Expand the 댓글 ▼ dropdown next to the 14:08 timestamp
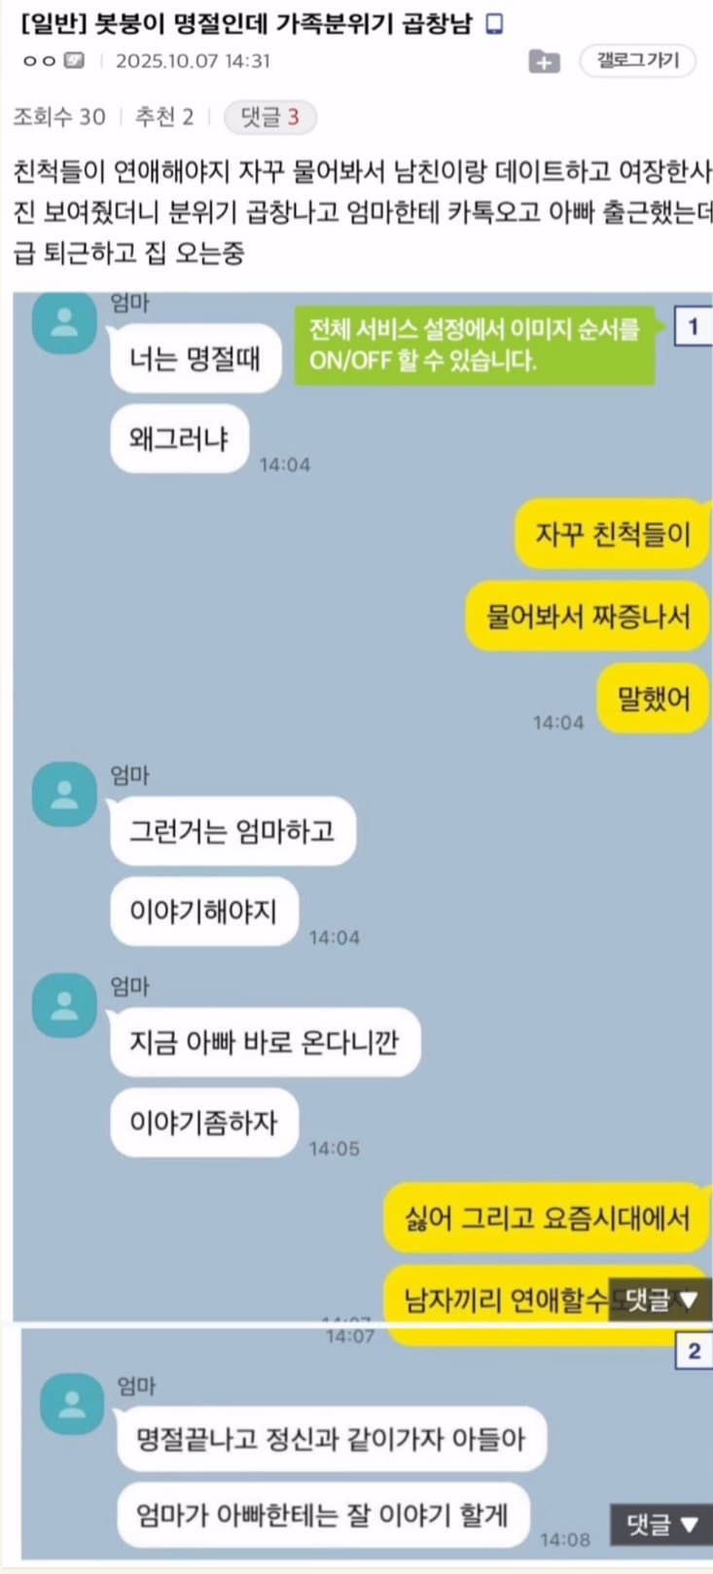This screenshot has height=1574, width=713. [x=661, y=1524]
